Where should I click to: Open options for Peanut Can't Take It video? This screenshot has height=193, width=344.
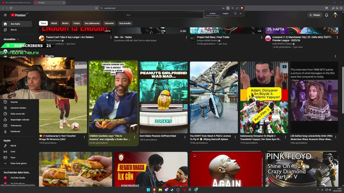[111, 37]
